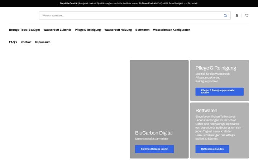Open the user account icon
Viewport: 258px width, 161px height.
(x=237, y=16)
